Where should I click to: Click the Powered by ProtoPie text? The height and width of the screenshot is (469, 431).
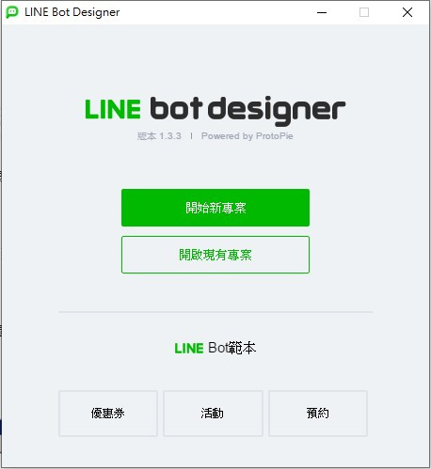tap(247, 136)
